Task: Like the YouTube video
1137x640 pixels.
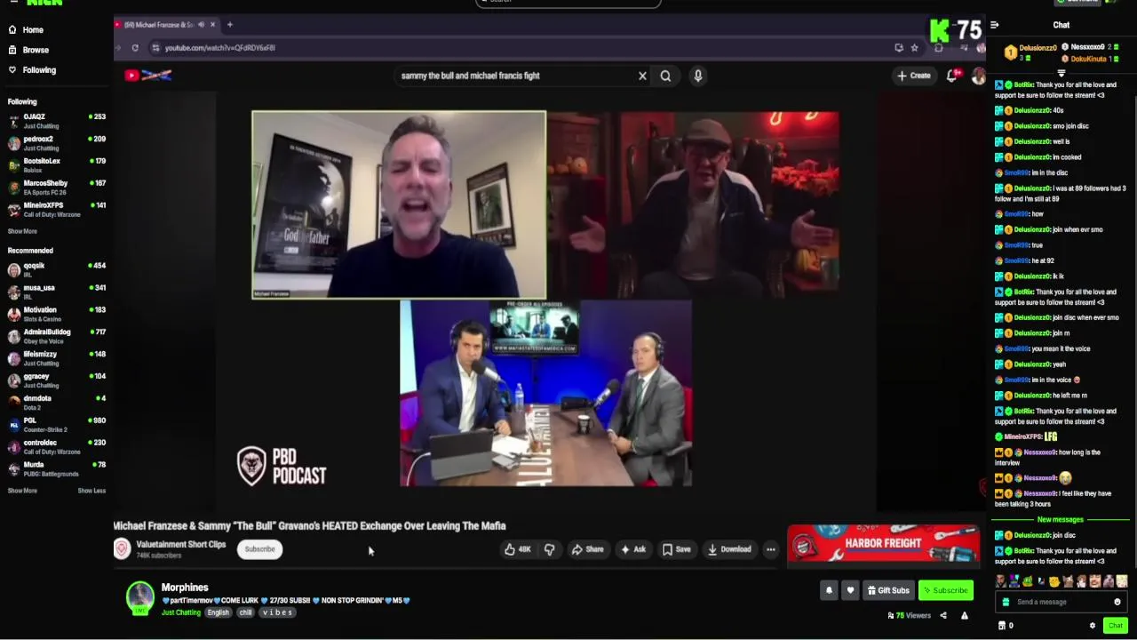Action: point(518,549)
